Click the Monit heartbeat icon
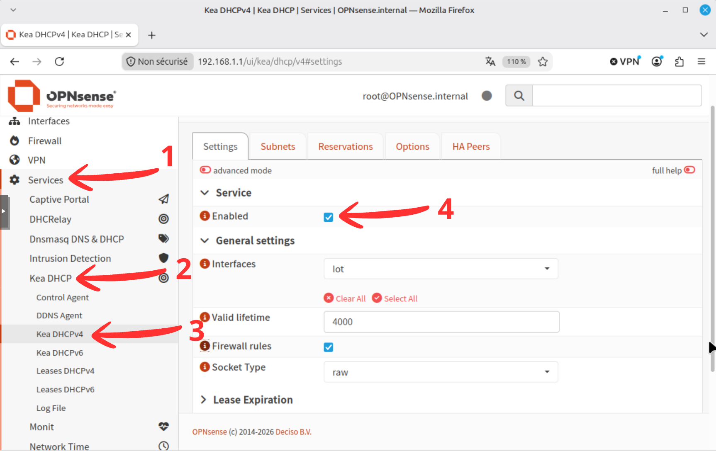 (164, 427)
